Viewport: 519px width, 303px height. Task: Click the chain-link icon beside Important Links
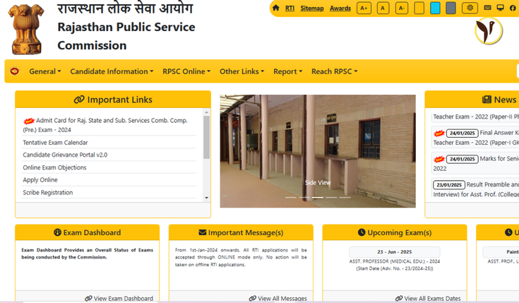point(79,100)
